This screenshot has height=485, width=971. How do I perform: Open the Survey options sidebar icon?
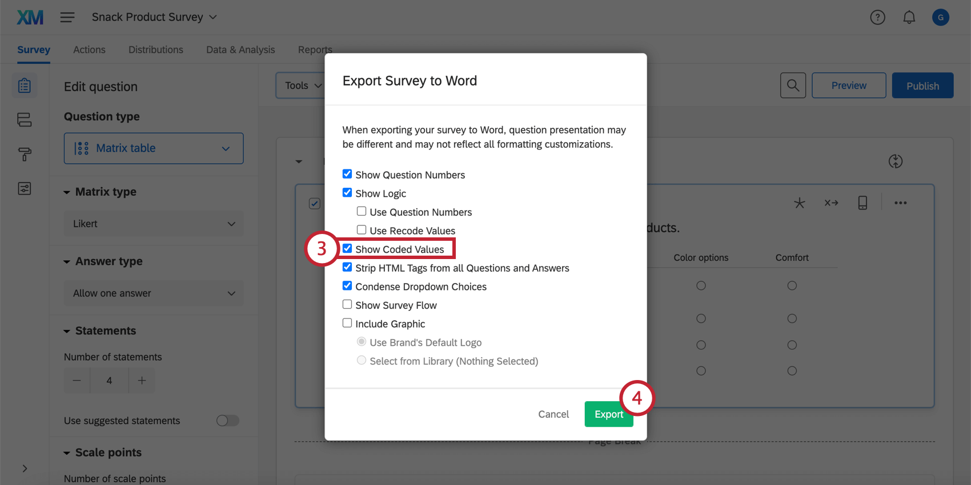click(x=25, y=188)
